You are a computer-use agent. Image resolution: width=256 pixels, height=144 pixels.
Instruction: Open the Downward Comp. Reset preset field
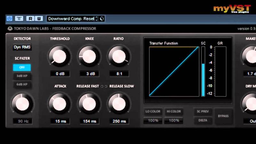tap(71, 19)
